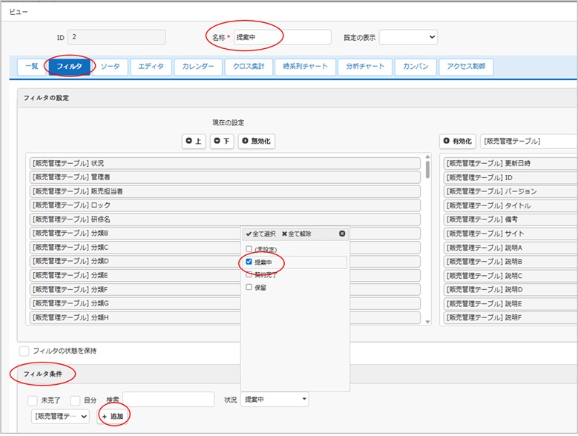The width and height of the screenshot is (578, 436).
Task: Expand the 状況 提案中 dropdown
Action: pos(276,400)
